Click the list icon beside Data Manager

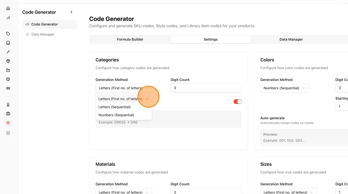tap(27, 34)
